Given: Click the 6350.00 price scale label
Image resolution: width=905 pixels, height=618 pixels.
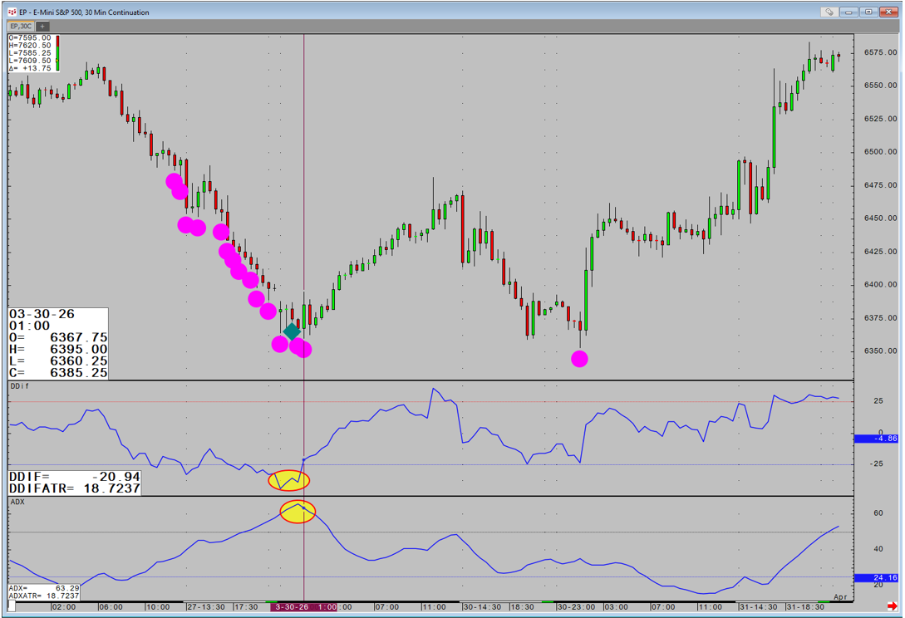Looking at the screenshot, I should (x=880, y=351).
